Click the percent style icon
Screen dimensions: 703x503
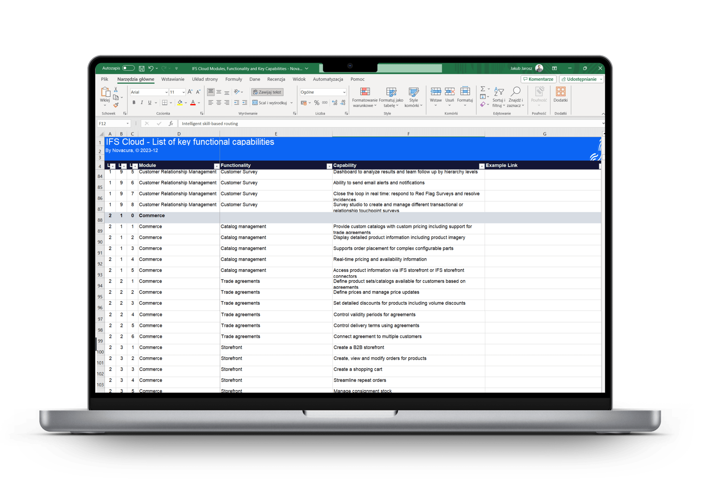coord(317,103)
